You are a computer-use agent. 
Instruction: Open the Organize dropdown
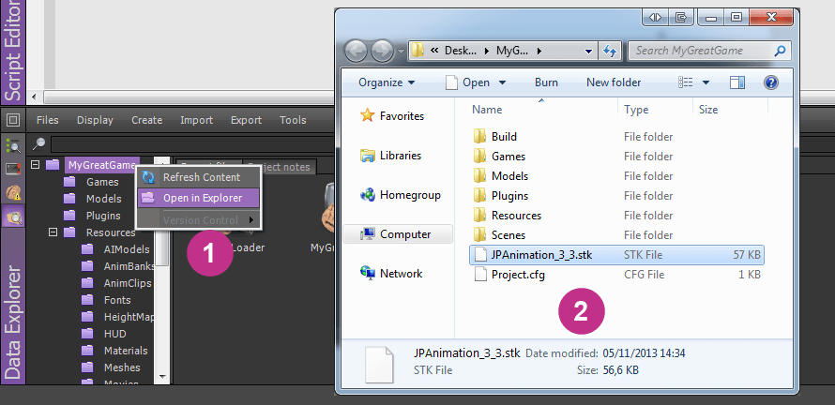tap(387, 82)
